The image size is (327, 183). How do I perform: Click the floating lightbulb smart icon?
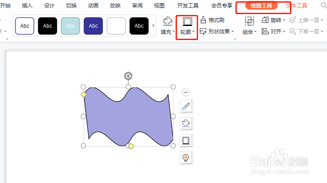(186, 157)
